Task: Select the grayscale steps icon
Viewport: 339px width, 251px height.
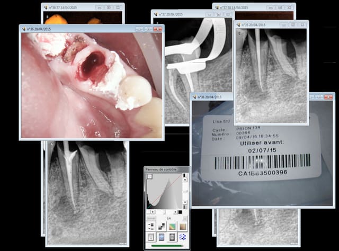Action: point(162,226)
